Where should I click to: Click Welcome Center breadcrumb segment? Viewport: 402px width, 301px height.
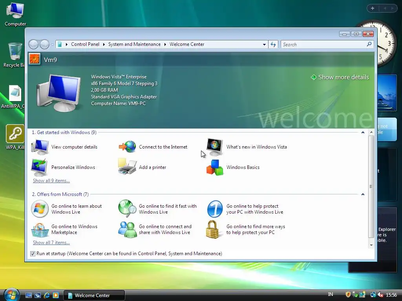pyautogui.click(x=187, y=44)
